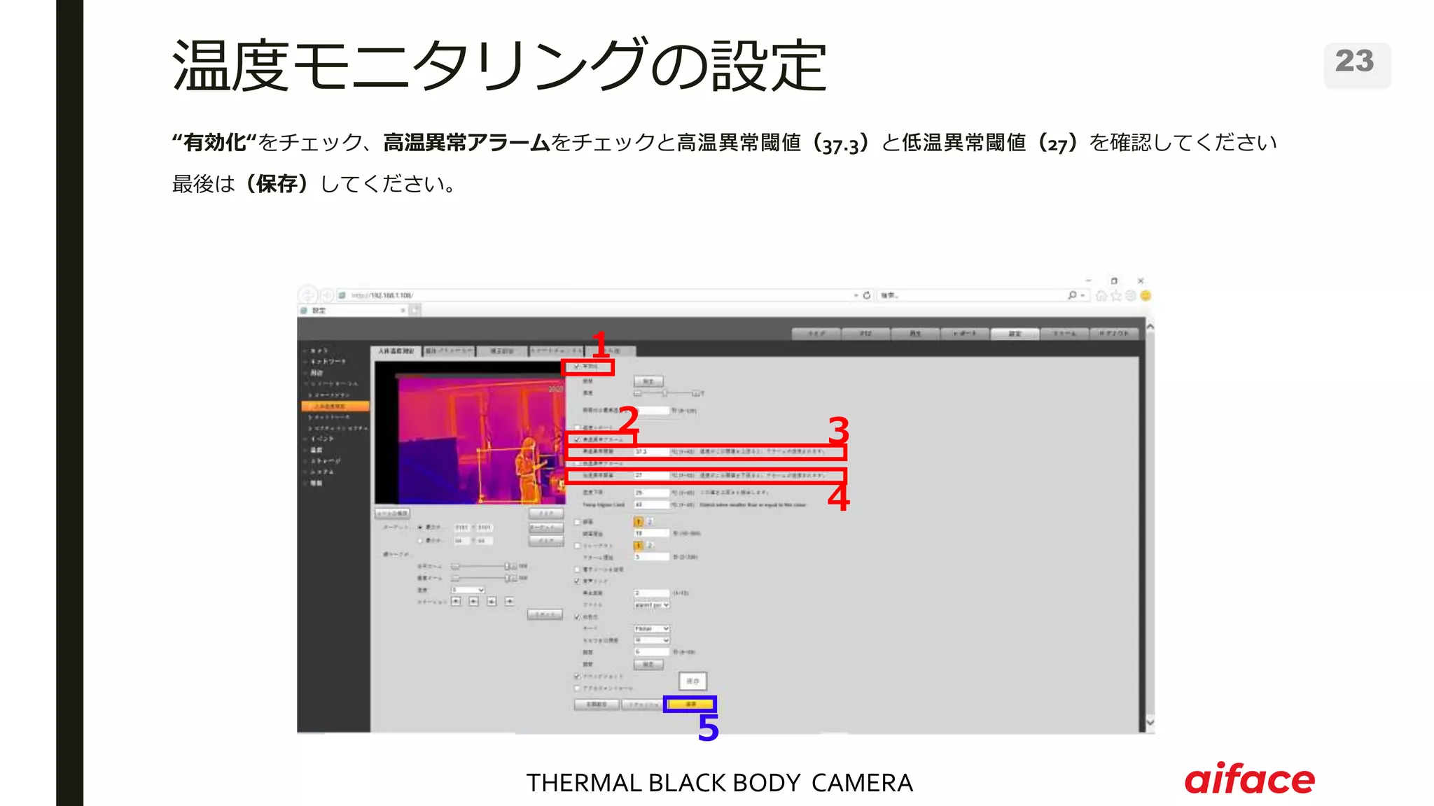Click the browser tools gear icon
This screenshot has height=806, width=1434.
(x=1130, y=295)
